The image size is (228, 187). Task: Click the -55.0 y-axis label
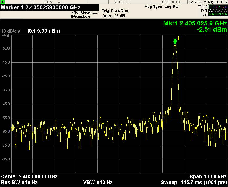click(6, 118)
